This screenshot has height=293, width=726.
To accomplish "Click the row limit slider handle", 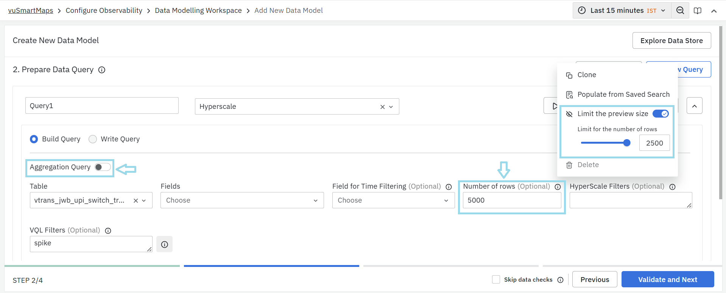I will click(x=627, y=143).
